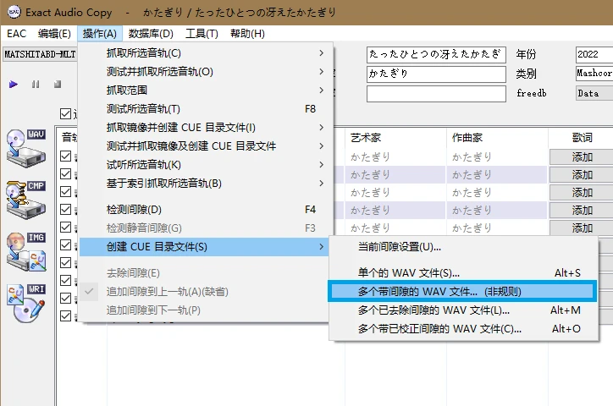Expand 抓取镜像并创建 CUE 目录文件(I) submenu
This screenshot has height=406, width=613.
(x=206, y=128)
